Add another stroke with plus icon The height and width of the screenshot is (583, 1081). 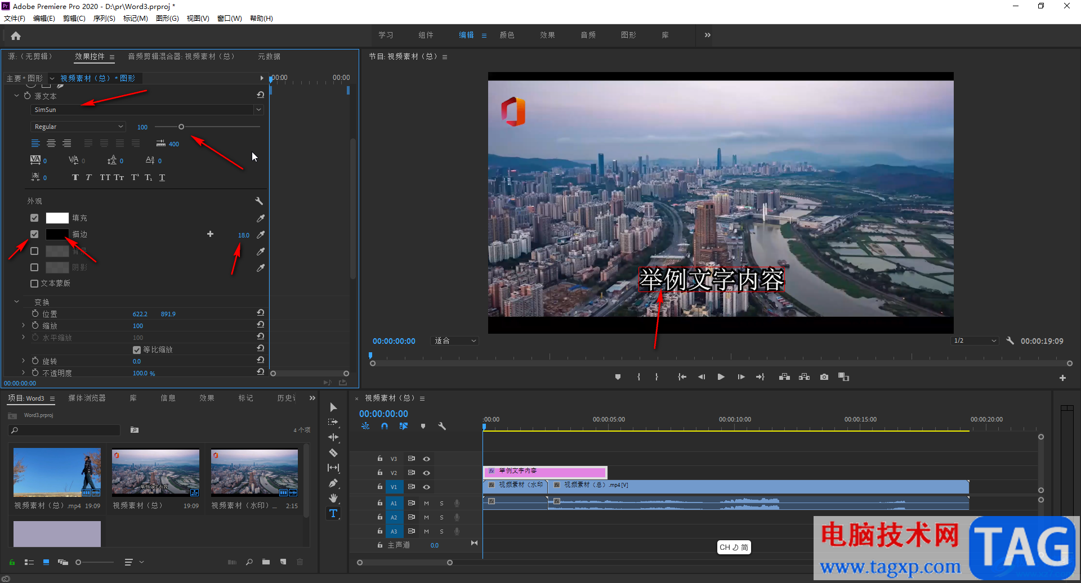pos(210,234)
